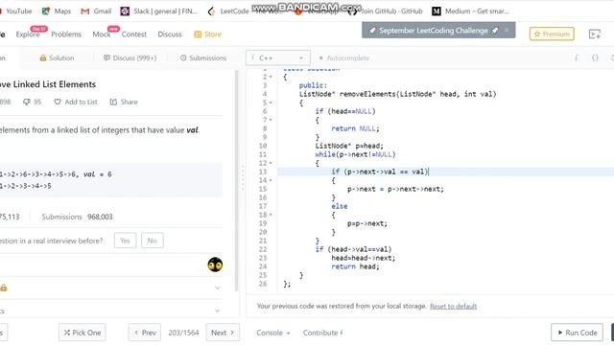Viewport: 614px width, 345px height.
Task: Open the Maps bookmark icon
Action: pos(46,11)
